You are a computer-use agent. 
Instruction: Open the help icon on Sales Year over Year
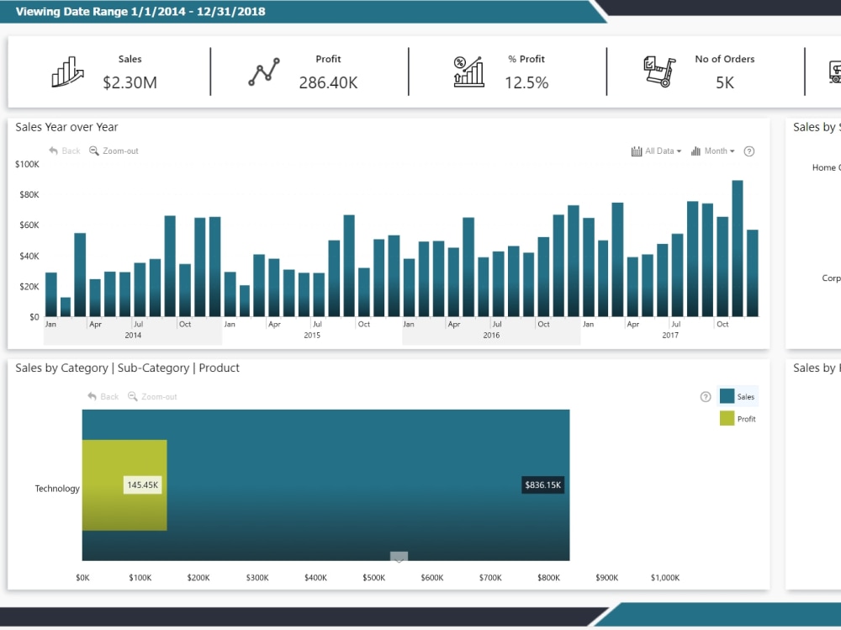748,151
